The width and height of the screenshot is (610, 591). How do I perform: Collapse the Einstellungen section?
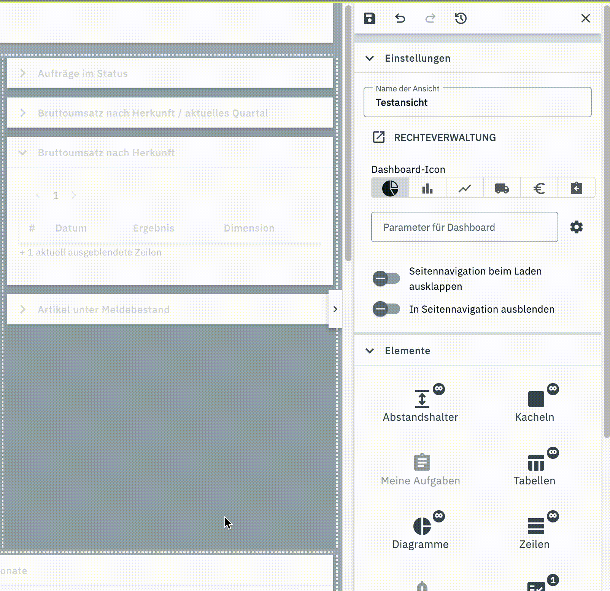pyautogui.click(x=370, y=58)
